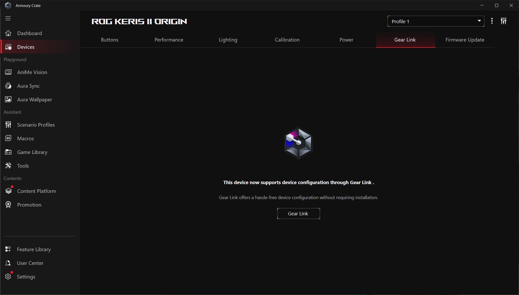Close the Armoury Crate window
This screenshot has width=519, height=295.
[x=511, y=5]
